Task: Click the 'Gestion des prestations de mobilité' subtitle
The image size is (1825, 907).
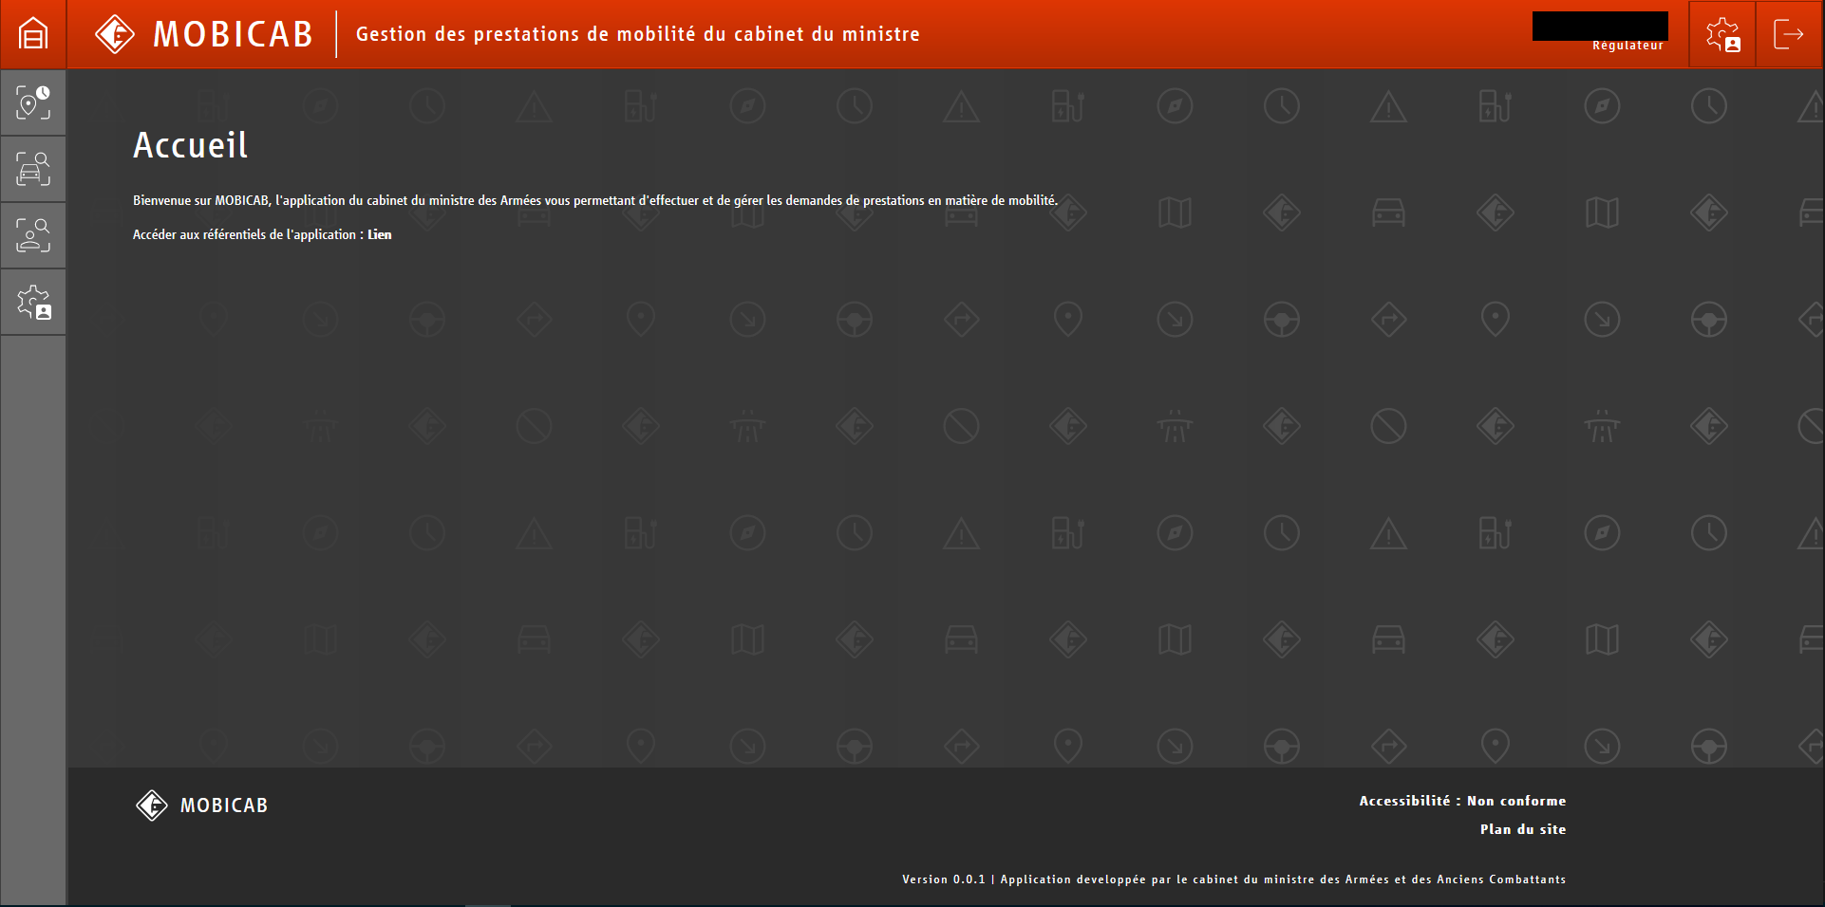Action: pos(637,34)
